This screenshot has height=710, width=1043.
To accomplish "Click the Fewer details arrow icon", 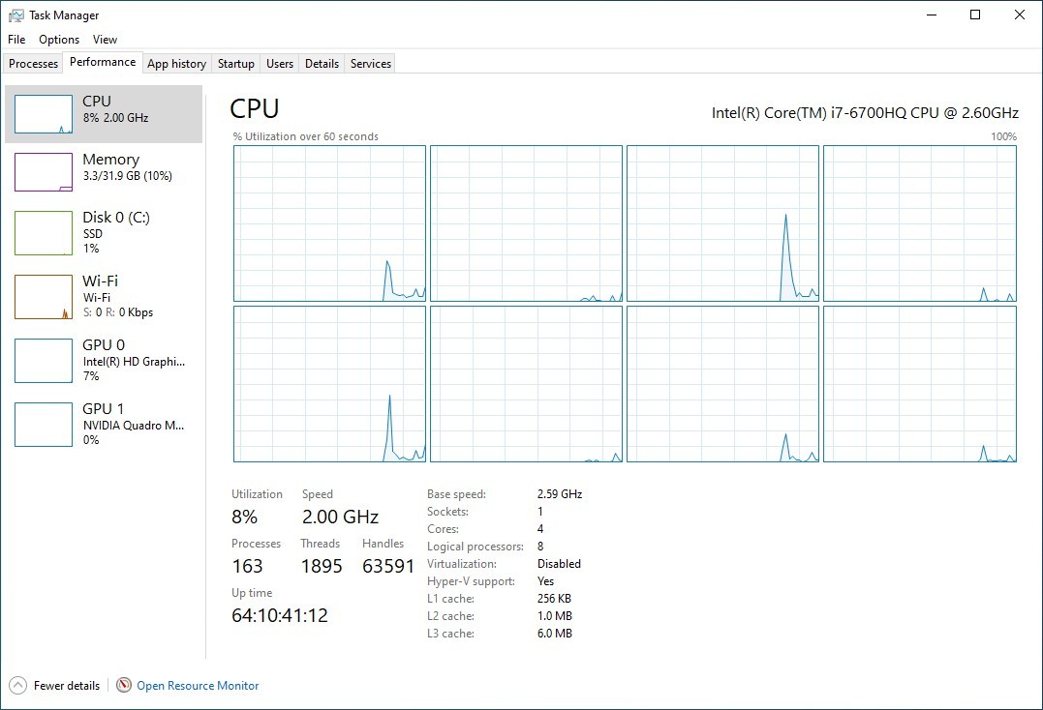I will pyautogui.click(x=18, y=686).
